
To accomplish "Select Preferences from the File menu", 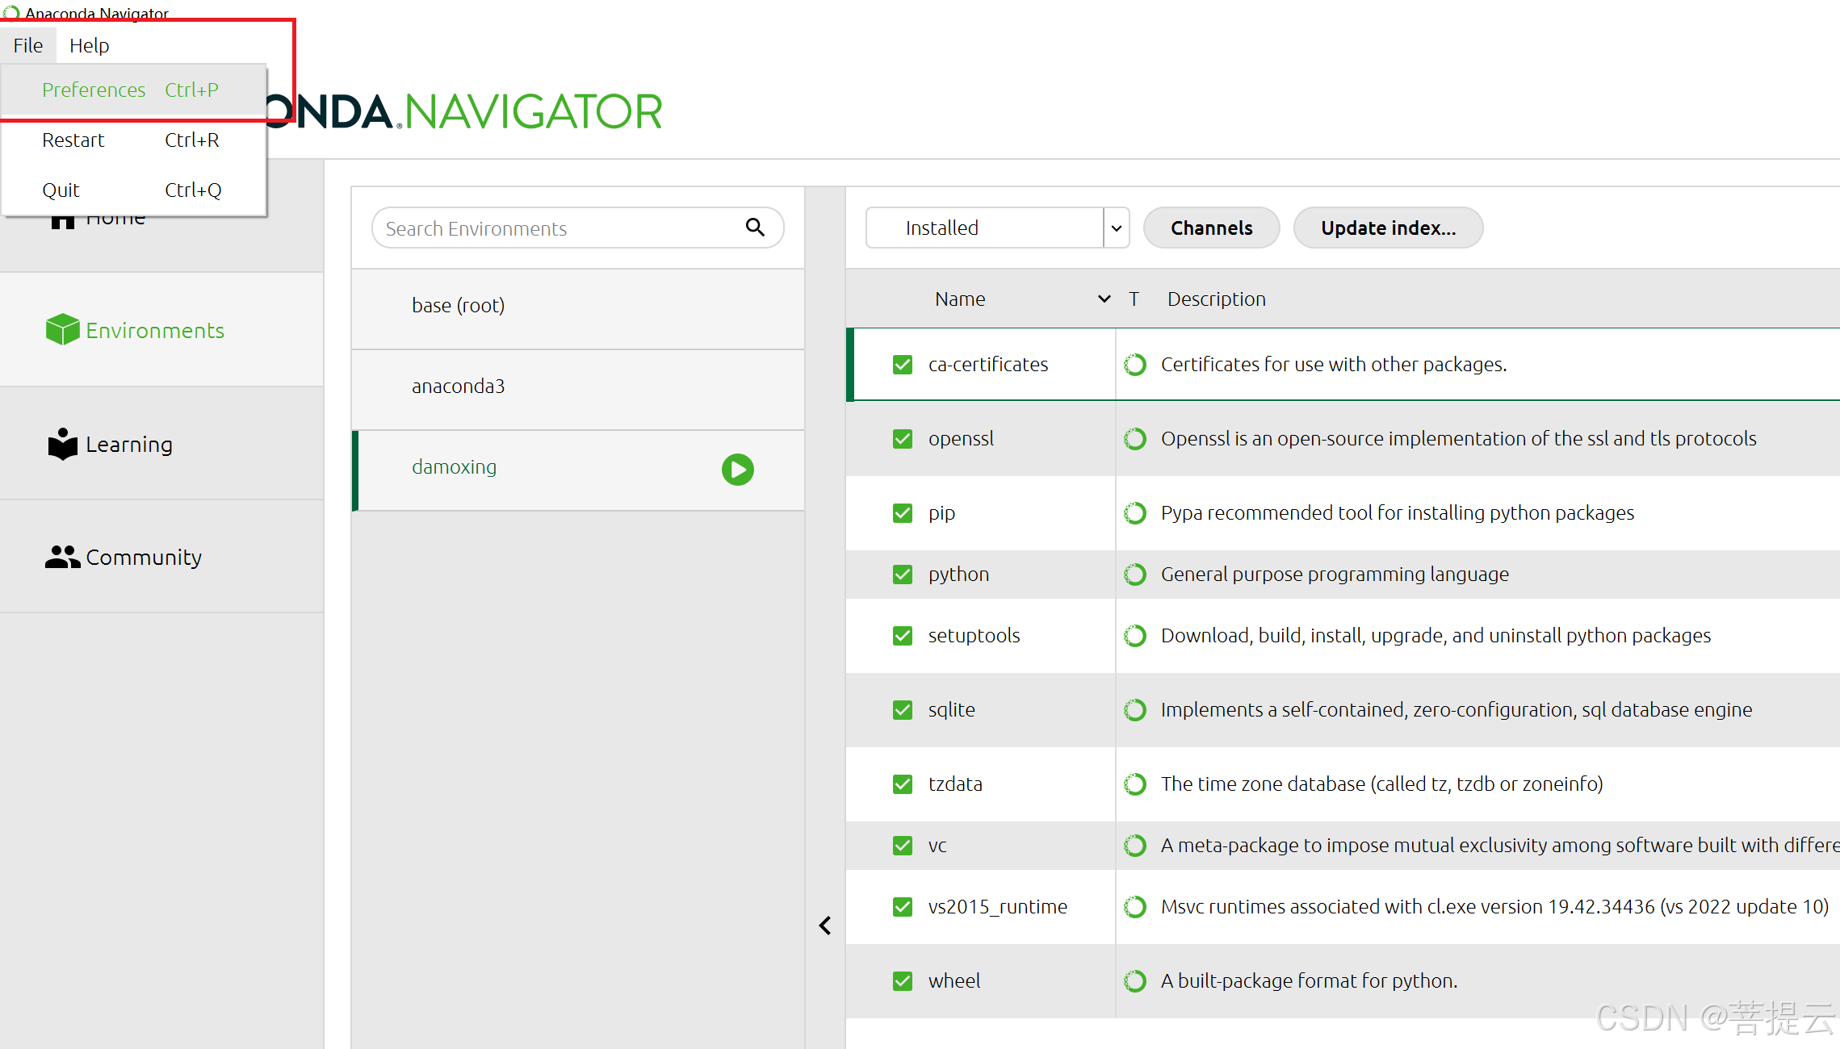I will pos(94,90).
